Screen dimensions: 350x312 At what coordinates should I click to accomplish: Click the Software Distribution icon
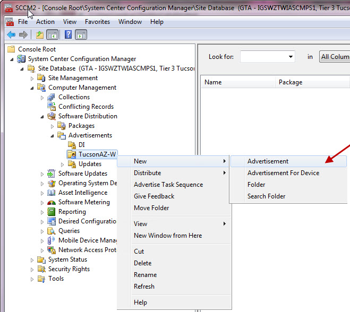point(52,116)
